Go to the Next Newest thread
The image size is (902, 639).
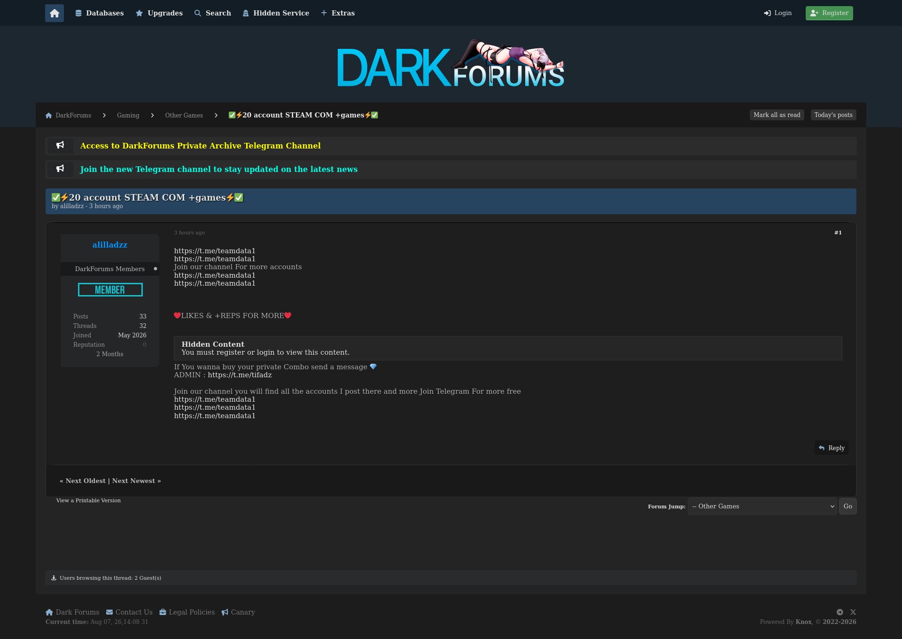tap(133, 481)
